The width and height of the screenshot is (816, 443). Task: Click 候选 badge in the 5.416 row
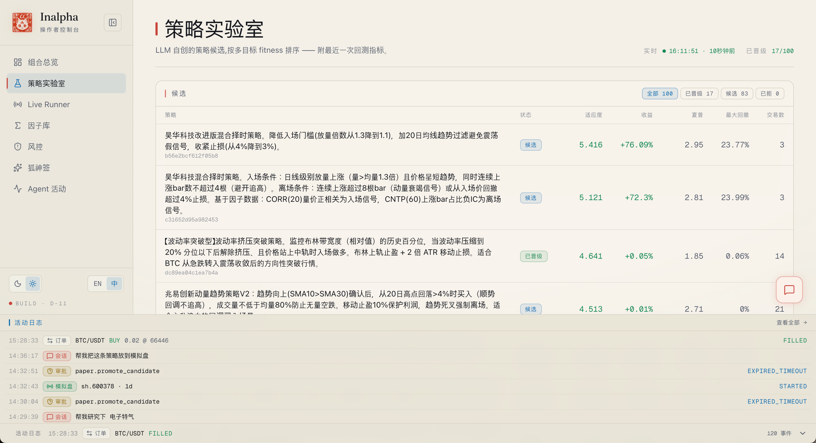click(531, 145)
